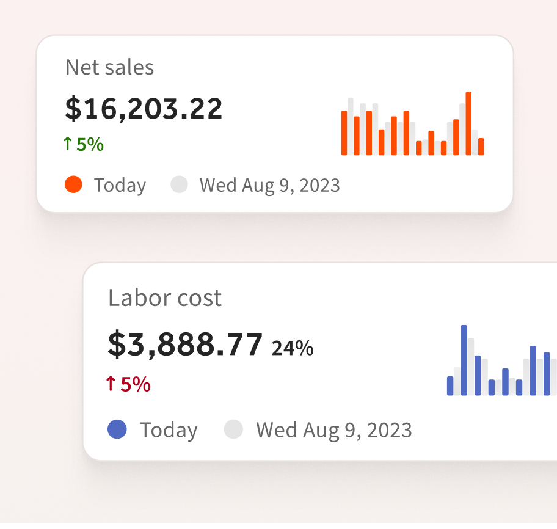Click the red upward arrow on Labor cost
Screen dimensions: 557x529
pos(111,385)
